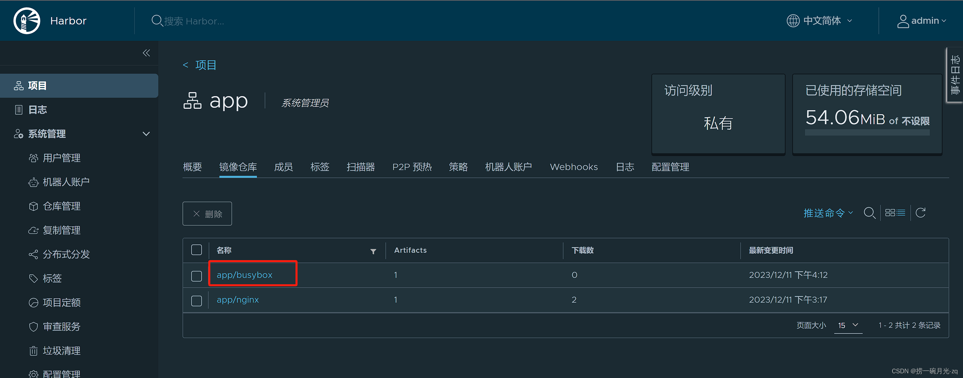Click the sidebar 配置管理 gear icon
This screenshot has height=378, width=963.
[x=33, y=374]
